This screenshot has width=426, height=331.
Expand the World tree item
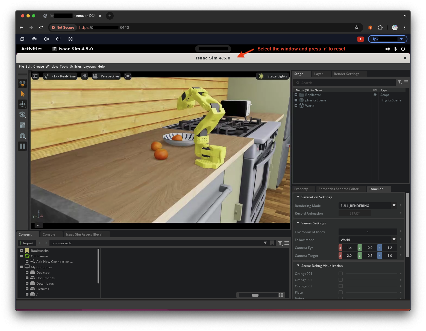(x=296, y=106)
